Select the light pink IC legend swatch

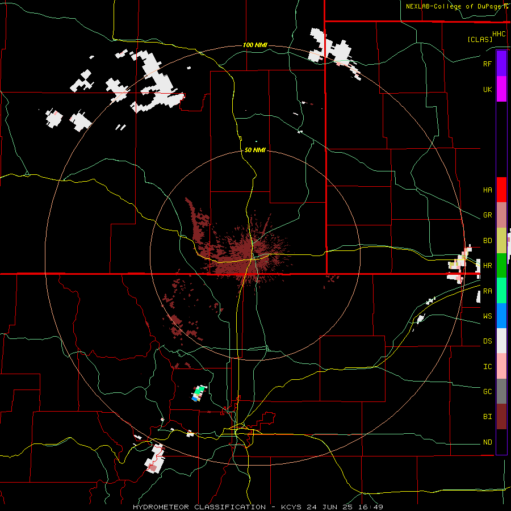pyautogui.click(x=501, y=366)
